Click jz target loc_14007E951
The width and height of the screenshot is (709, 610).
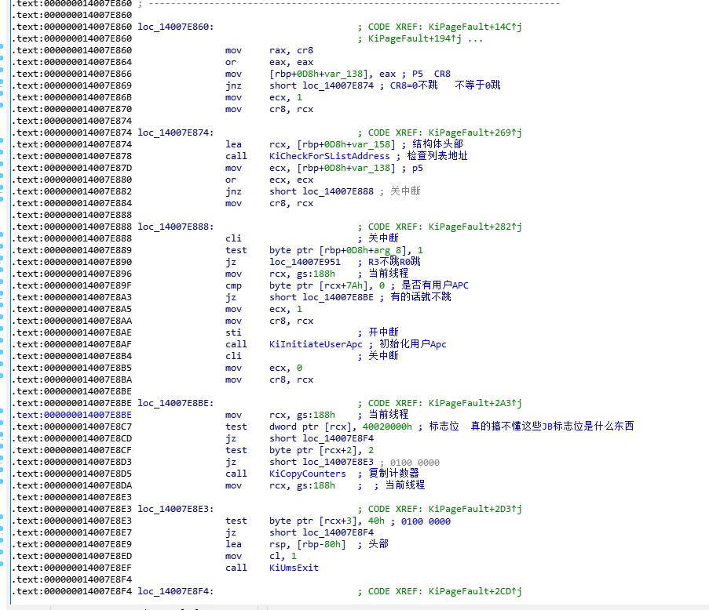point(305,262)
